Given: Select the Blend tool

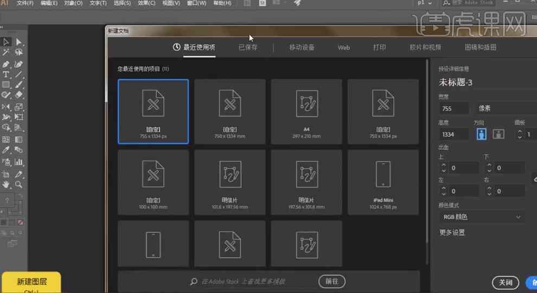Looking at the screenshot, I should 18,150.
